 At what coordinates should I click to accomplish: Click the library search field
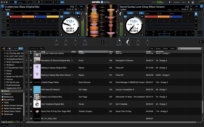190,48
